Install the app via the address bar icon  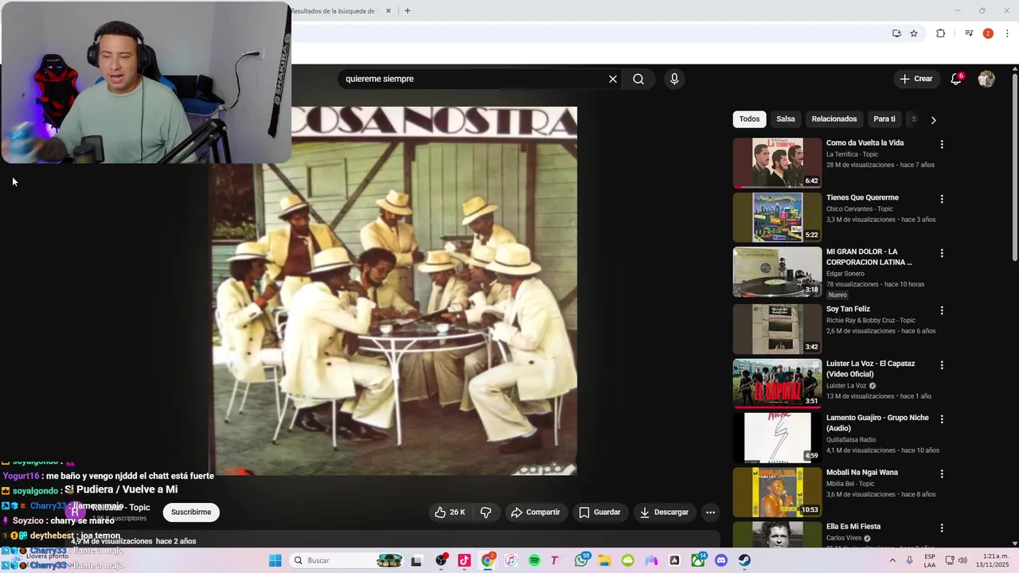point(896,33)
